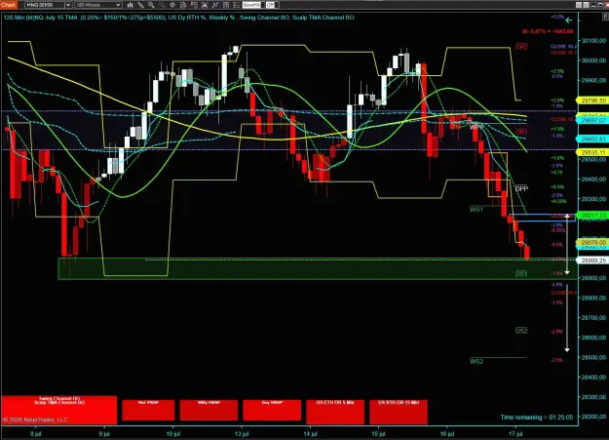
Task: Select the crosshair cursor icon
Action: (x=172, y=5)
